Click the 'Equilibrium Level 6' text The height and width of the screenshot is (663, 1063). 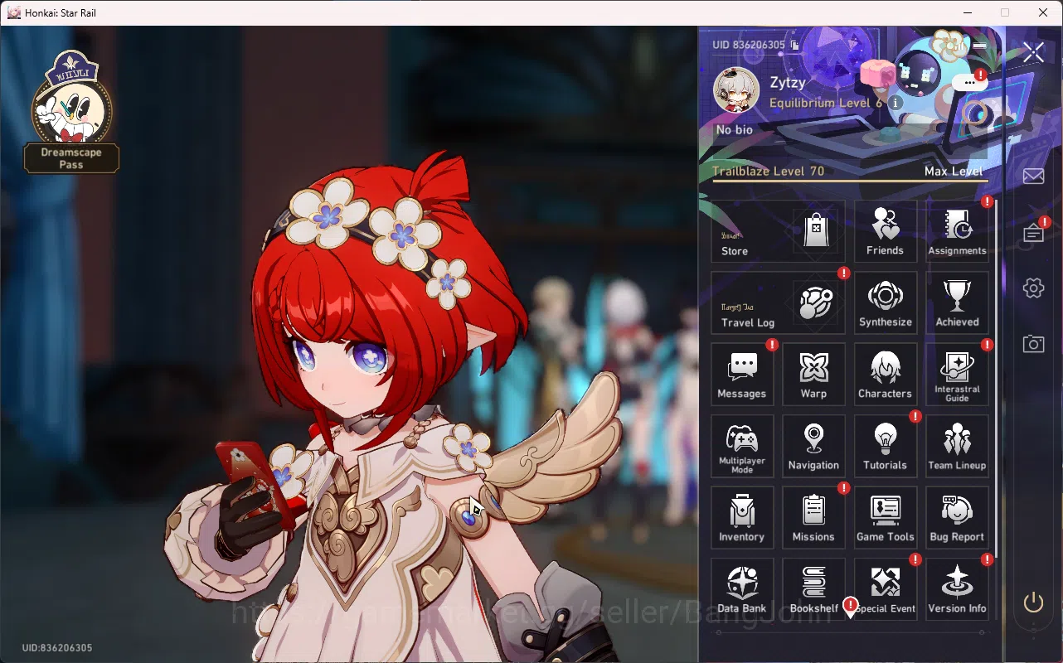pos(826,104)
